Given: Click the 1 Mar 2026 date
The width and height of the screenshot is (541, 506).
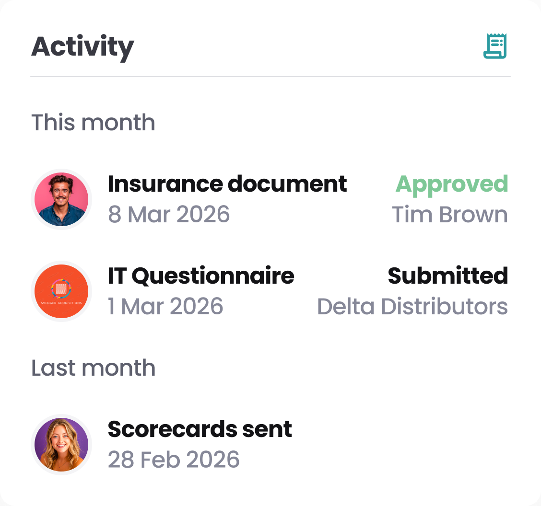Looking at the screenshot, I should (165, 306).
